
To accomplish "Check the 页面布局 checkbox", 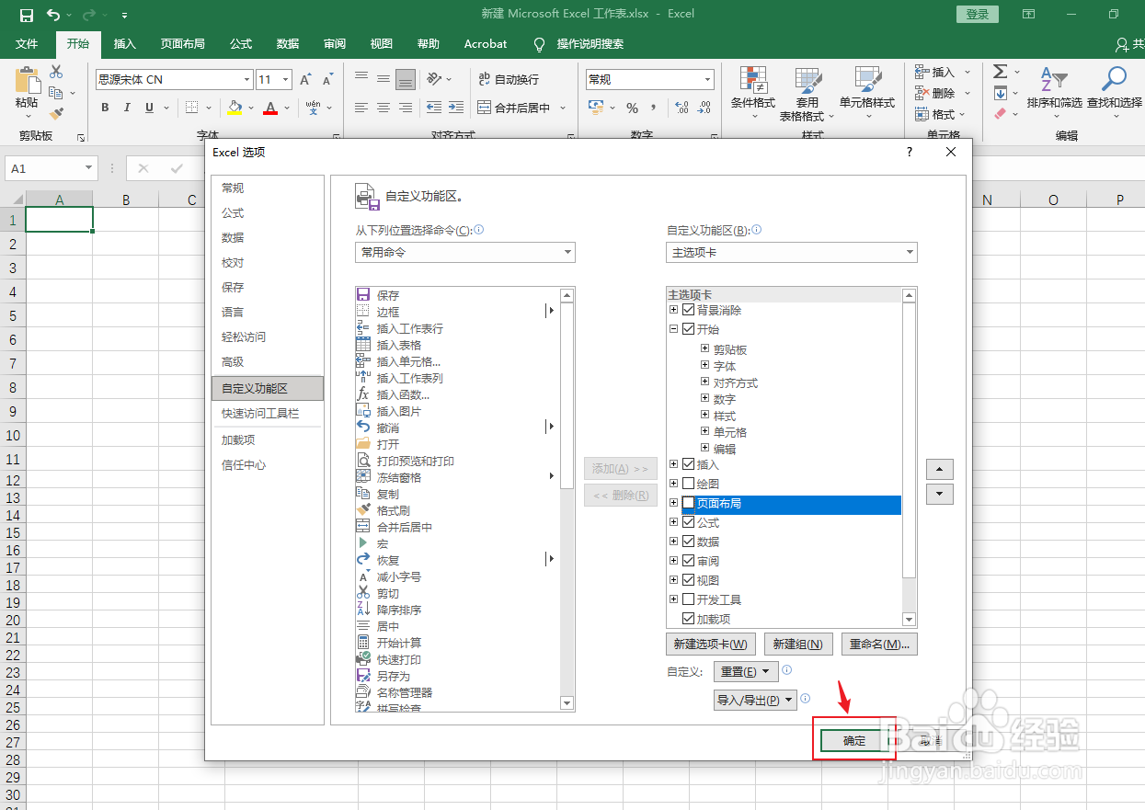I will (689, 503).
